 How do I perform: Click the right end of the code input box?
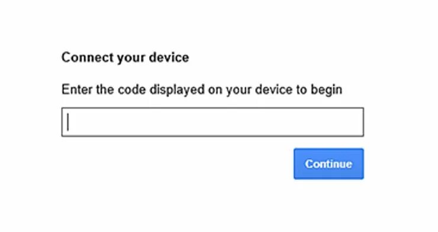pos(359,122)
